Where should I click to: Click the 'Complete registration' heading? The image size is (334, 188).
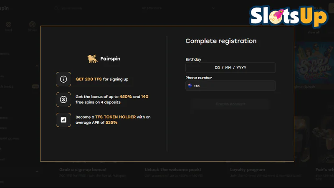click(221, 41)
